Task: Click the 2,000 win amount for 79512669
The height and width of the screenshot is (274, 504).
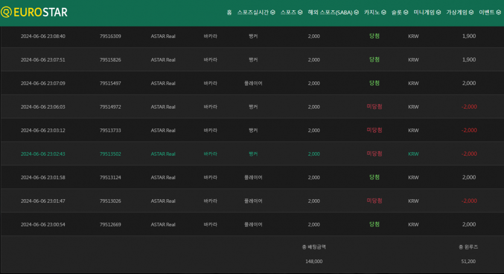Action: point(469,225)
